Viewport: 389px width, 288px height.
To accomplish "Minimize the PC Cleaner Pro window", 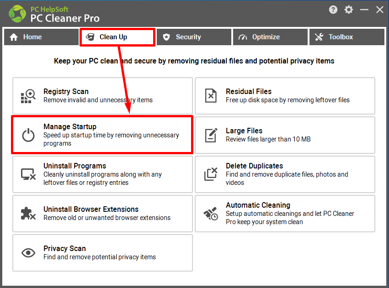I will point(364,10).
